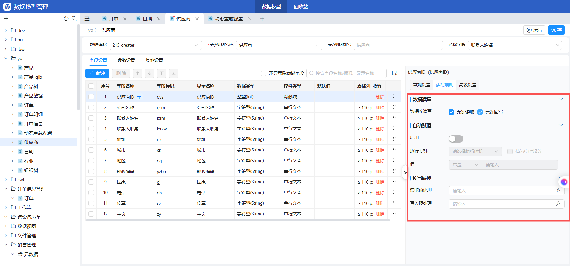Open the field preview settings icon
This screenshot has height=266, width=570.
pyautogui.click(x=395, y=73)
